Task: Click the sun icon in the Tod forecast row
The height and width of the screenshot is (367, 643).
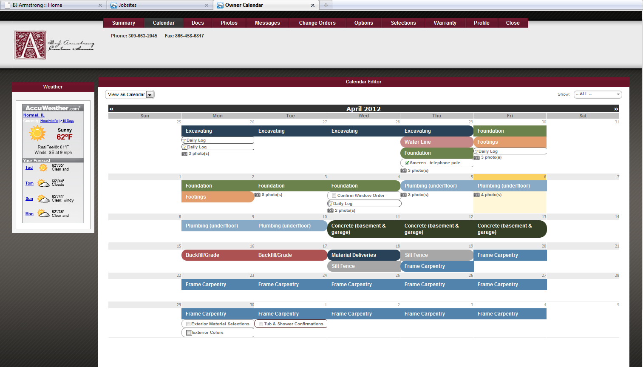Action: pyautogui.click(x=43, y=168)
